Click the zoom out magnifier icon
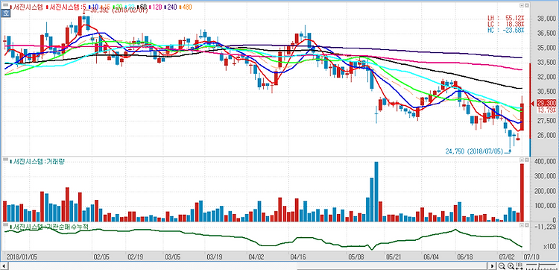 pos(502,266)
